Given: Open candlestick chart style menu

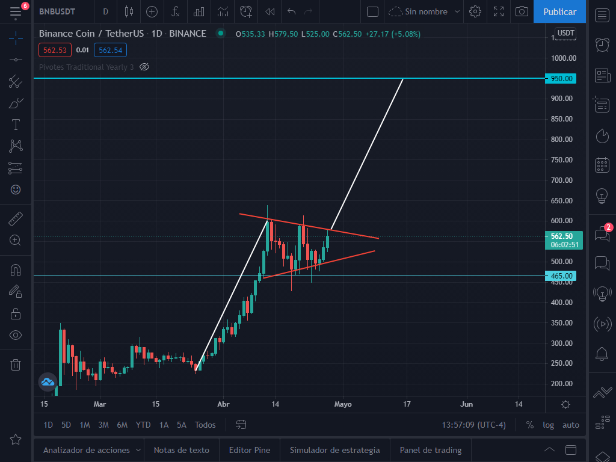Looking at the screenshot, I should pyautogui.click(x=129, y=12).
